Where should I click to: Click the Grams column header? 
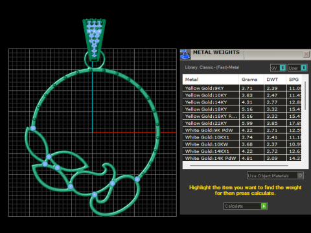click(251, 80)
